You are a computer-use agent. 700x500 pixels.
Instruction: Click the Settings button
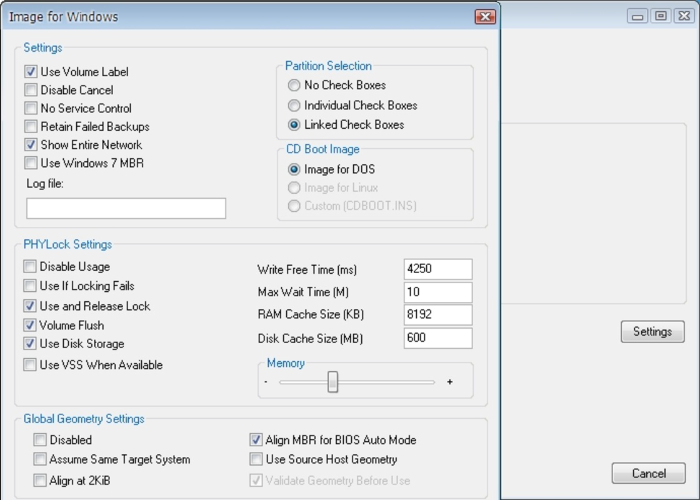(652, 331)
